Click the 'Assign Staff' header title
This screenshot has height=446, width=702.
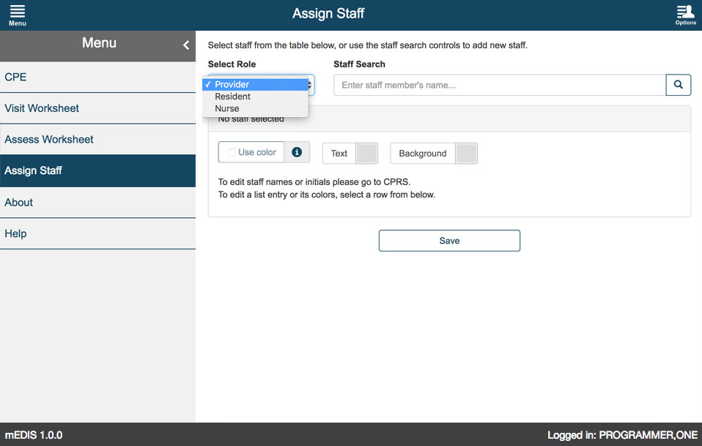point(328,13)
